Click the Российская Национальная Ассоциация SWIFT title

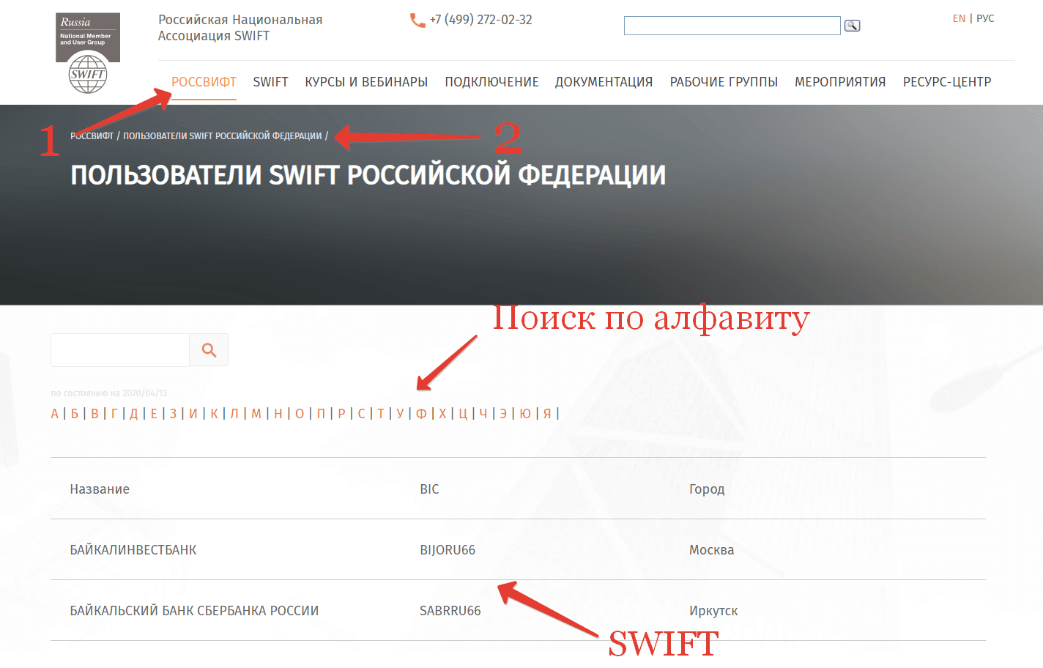(x=240, y=28)
